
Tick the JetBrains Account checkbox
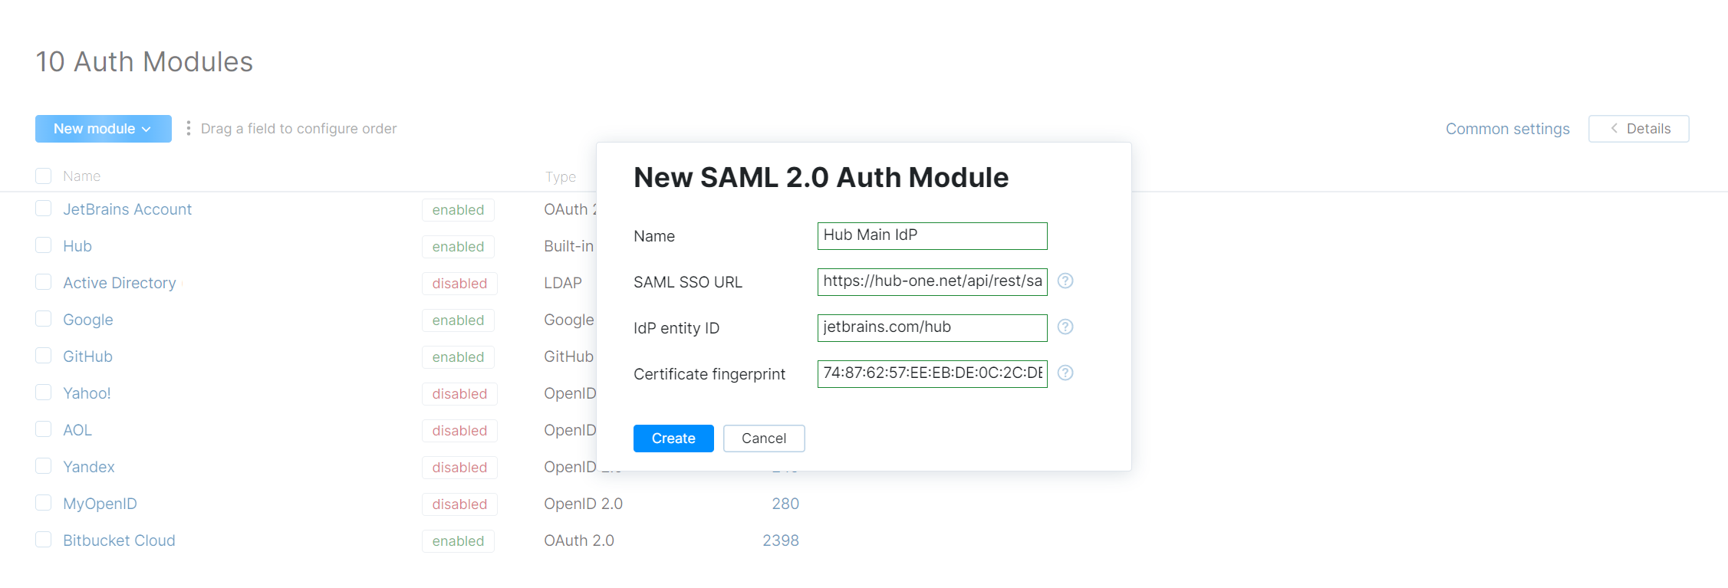(44, 209)
